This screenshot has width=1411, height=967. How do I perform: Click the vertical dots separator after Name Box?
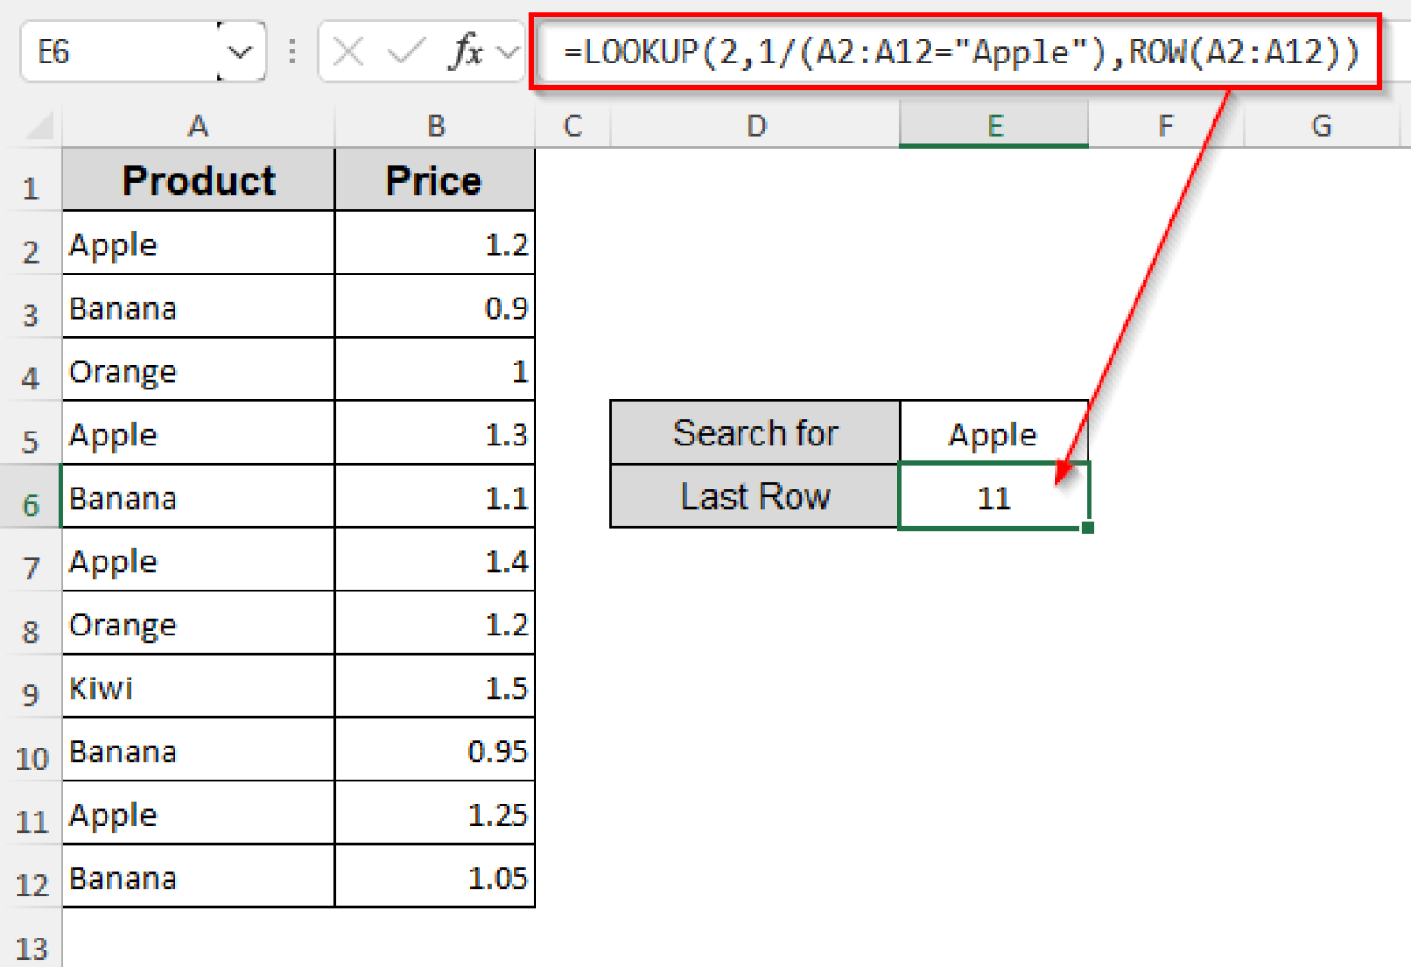point(291,52)
